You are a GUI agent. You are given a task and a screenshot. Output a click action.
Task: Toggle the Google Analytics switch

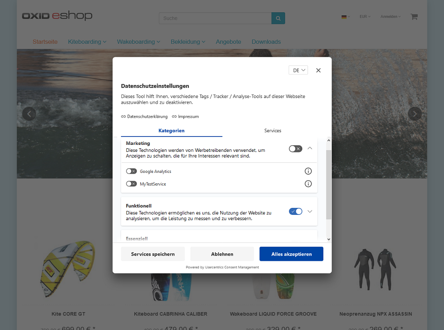tap(131, 171)
